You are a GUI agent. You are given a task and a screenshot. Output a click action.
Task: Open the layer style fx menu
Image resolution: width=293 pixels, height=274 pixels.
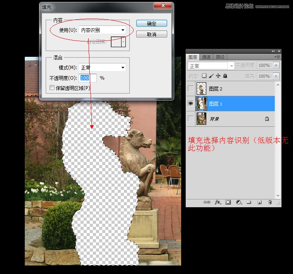click(218, 202)
